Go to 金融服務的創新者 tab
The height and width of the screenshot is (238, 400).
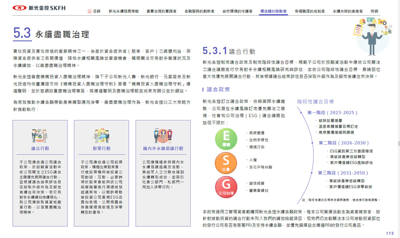point(199,11)
